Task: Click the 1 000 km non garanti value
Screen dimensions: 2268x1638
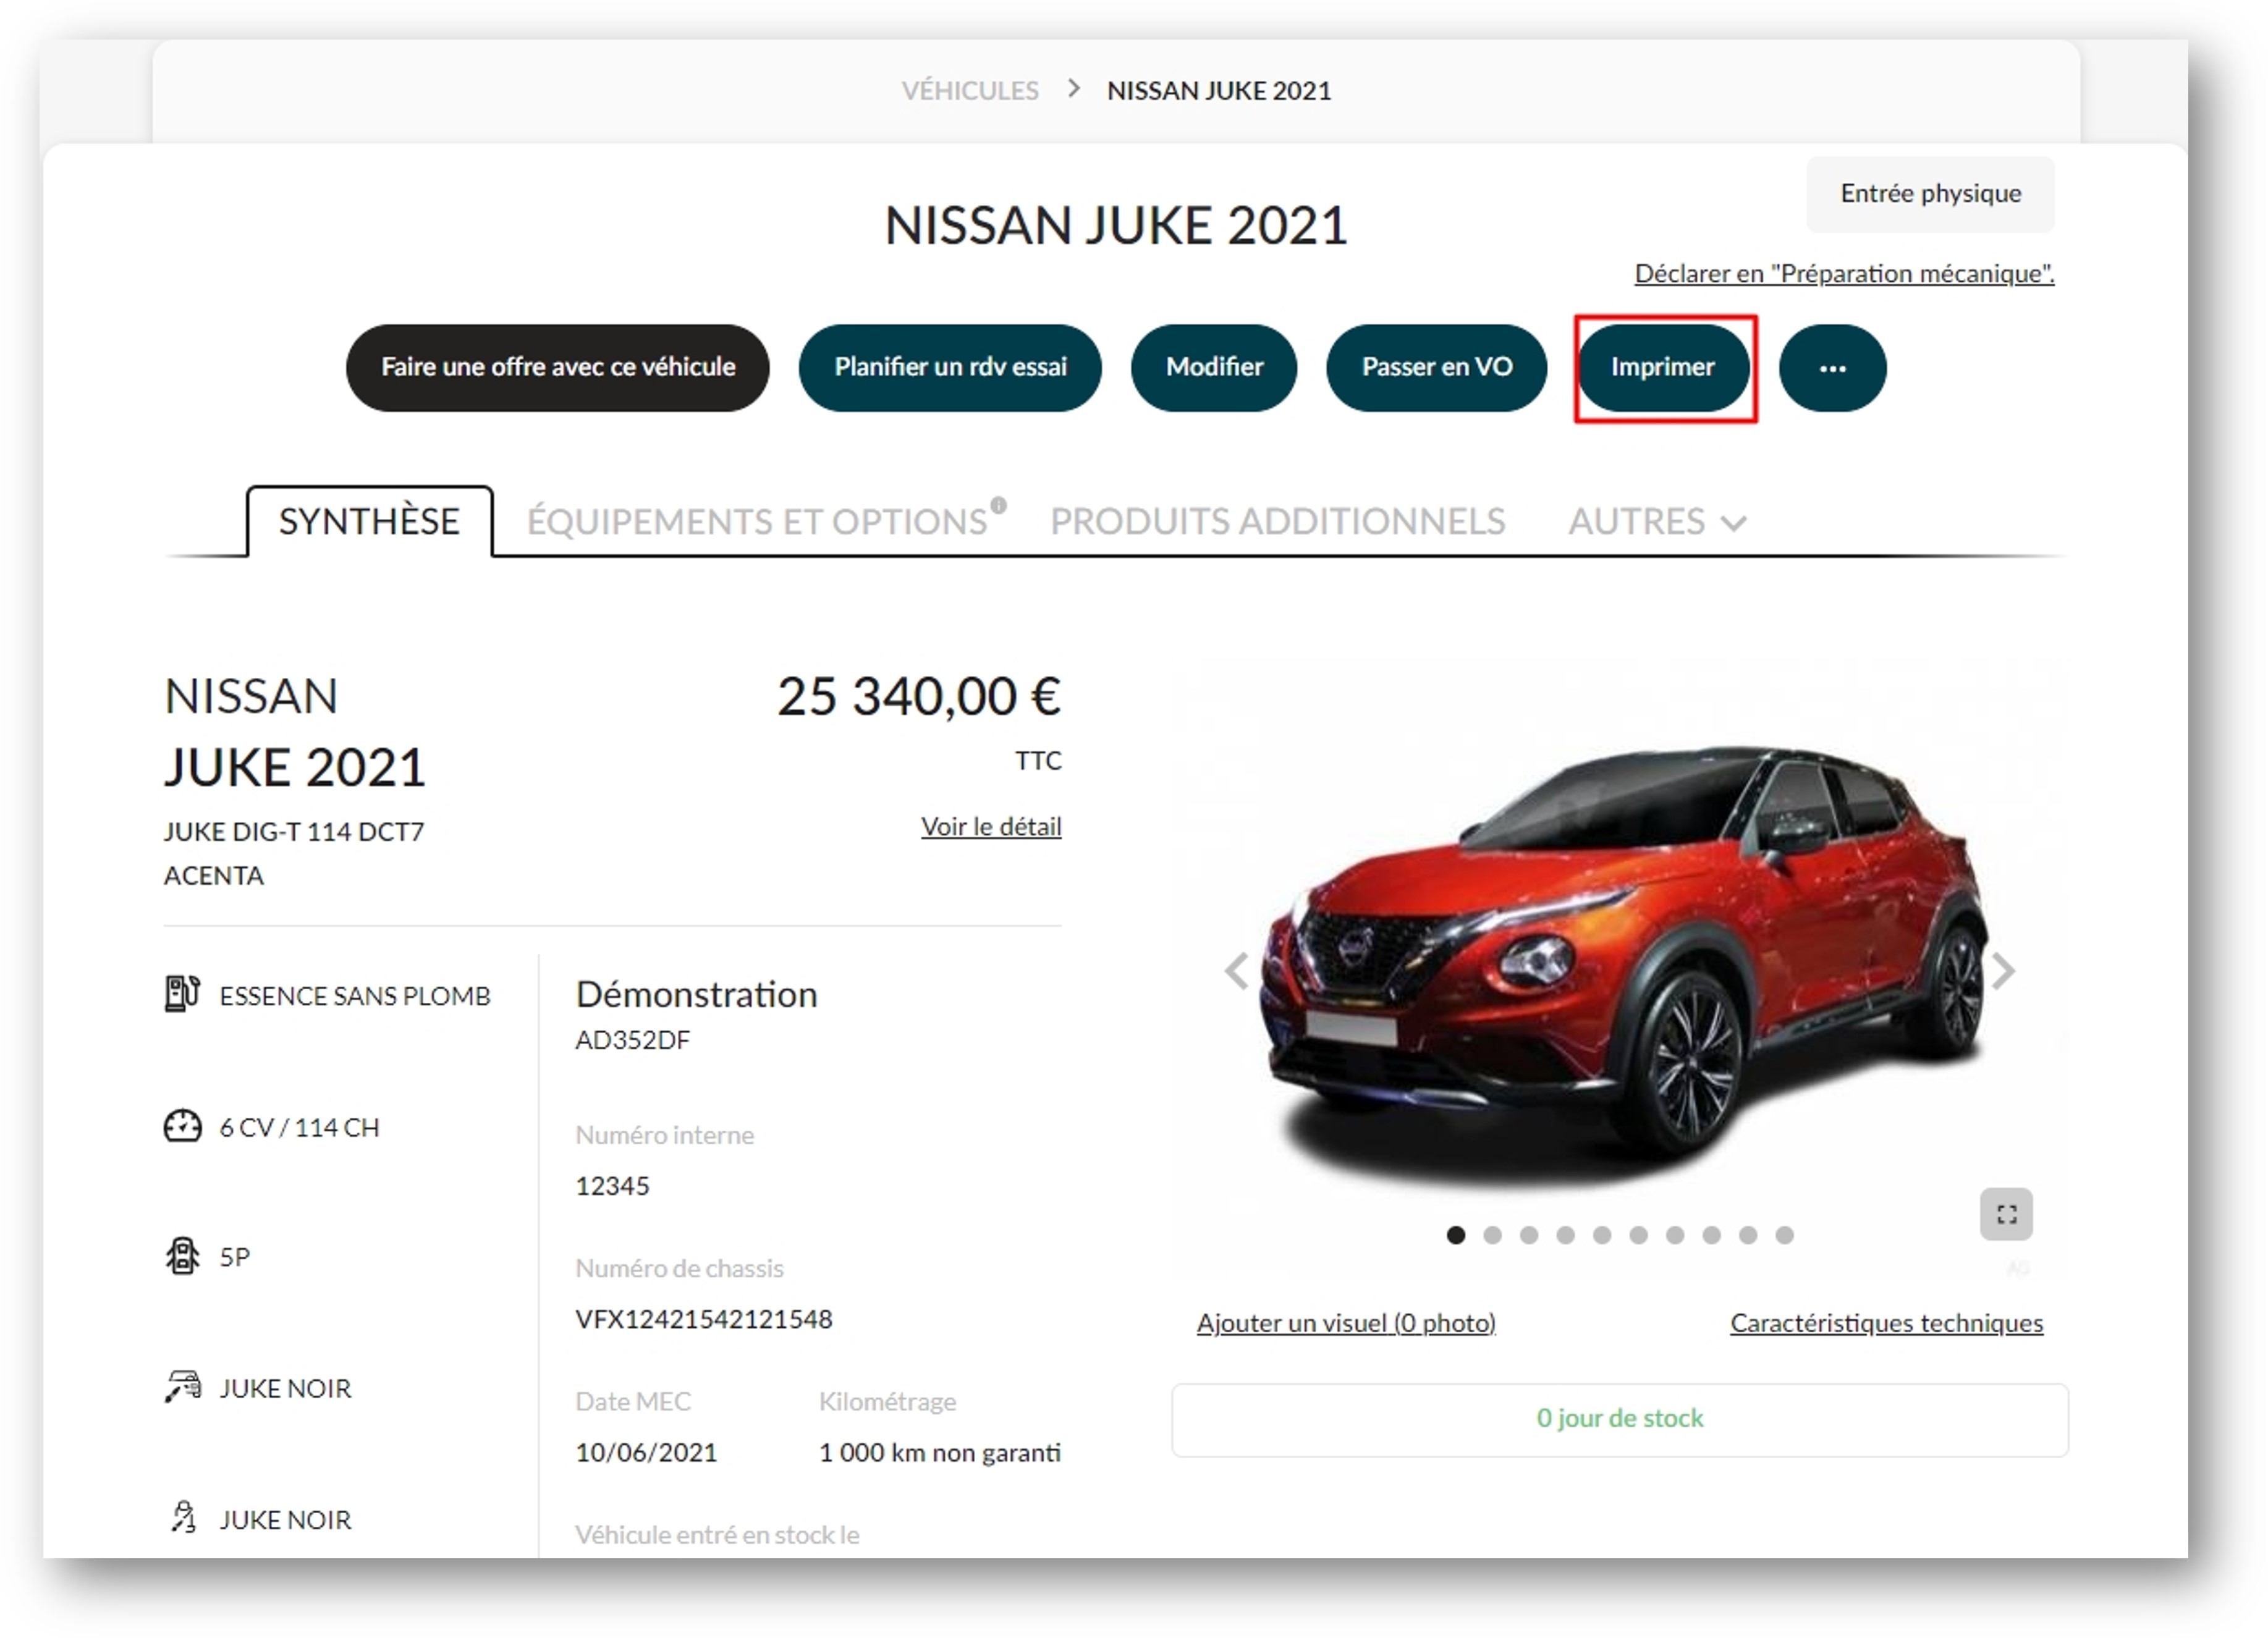Action: click(x=940, y=1452)
